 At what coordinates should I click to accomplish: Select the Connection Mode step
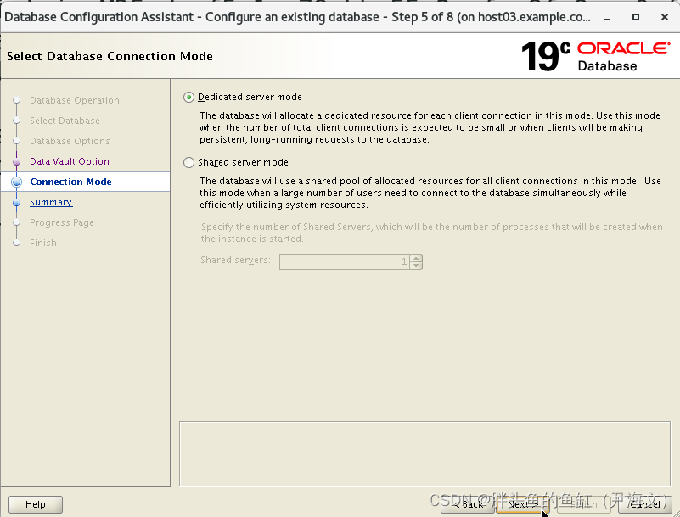coord(70,182)
